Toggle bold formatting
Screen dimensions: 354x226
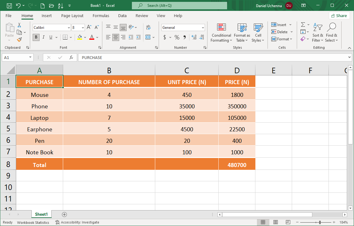[36, 37]
